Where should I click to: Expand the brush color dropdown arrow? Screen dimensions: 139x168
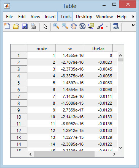pyautogui.click(x=107, y=26)
